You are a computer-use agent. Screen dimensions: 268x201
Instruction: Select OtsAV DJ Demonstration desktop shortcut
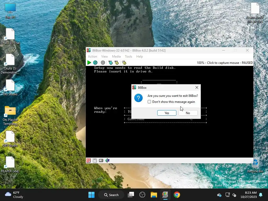click(x=10, y=64)
